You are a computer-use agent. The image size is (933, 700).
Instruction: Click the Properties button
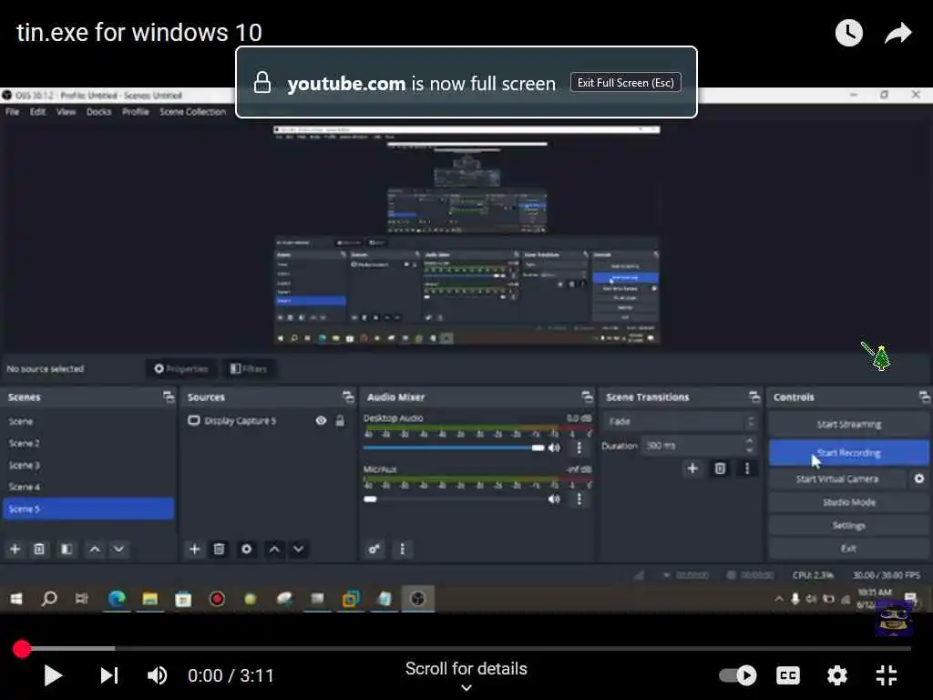[x=181, y=369]
